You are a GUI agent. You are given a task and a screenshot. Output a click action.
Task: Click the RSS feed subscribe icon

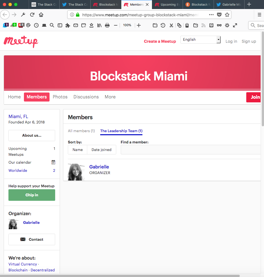click(x=203, y=25)
